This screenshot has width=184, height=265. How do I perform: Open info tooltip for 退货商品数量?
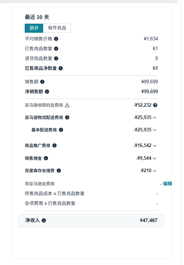click(x=56, y=59)
